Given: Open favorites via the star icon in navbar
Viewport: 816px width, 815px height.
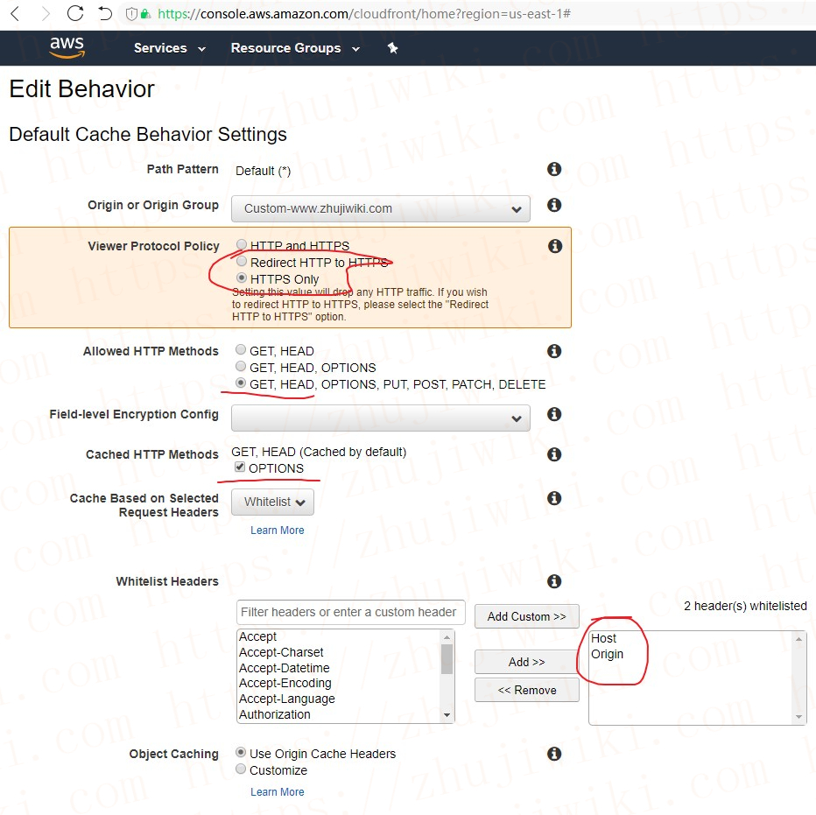Looking at the screenshot, I should click(392, 48).
